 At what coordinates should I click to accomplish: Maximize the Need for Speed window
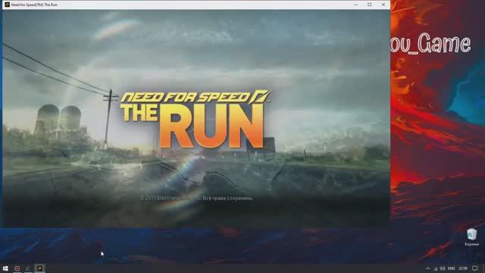(369, 5)
